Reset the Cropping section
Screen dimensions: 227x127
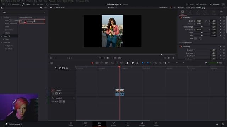pos(224,47)
